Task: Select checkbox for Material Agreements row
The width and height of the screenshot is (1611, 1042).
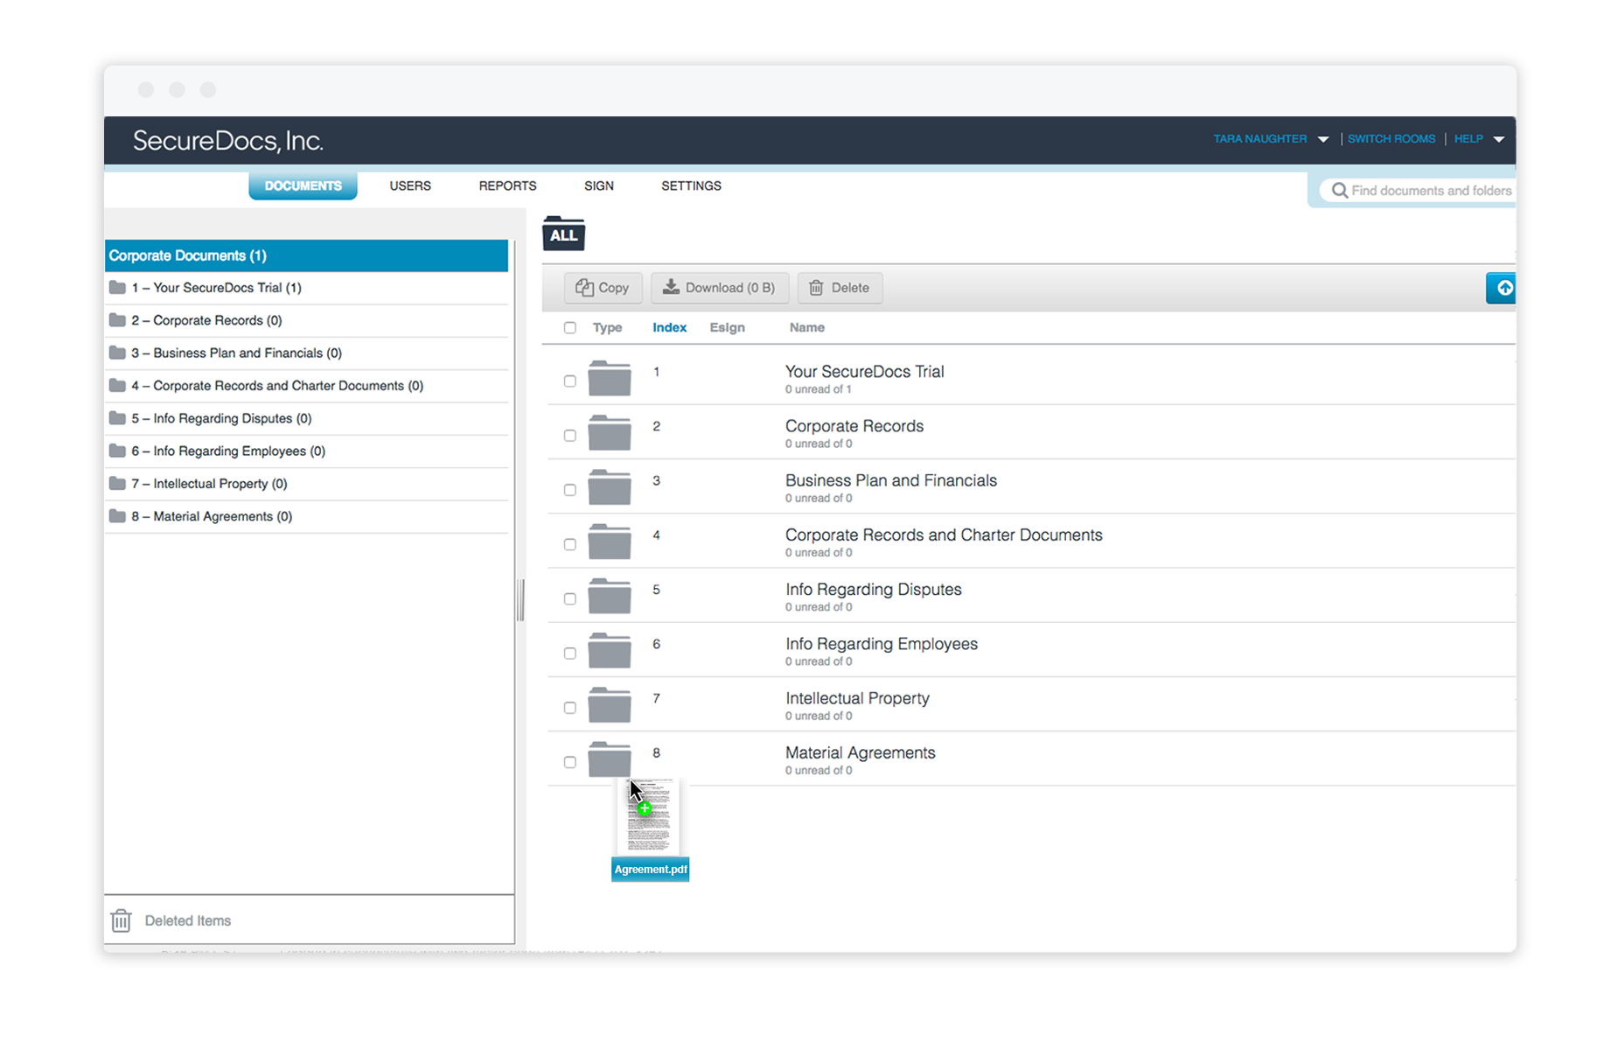Action: tap(570, 762)
